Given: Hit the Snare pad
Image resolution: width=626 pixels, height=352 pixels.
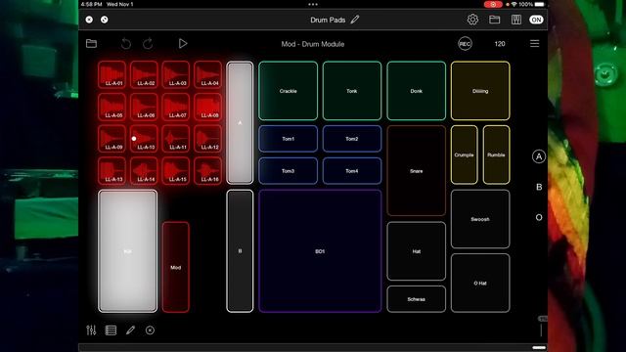Looking at the screenshot, I should tap(416, 171).
